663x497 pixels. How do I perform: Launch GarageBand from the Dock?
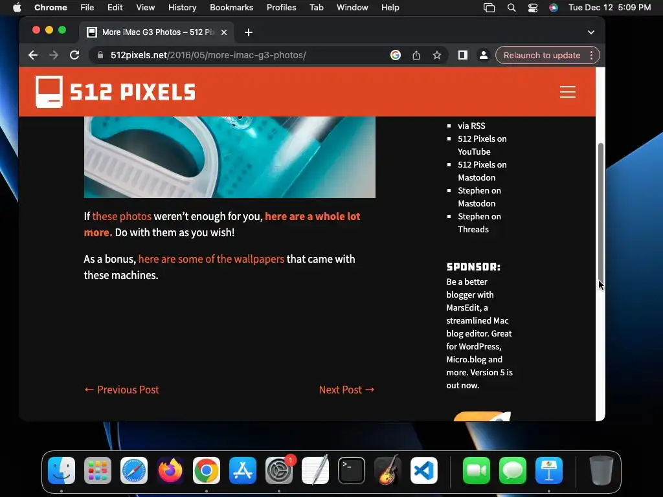(x=388, y=470)
